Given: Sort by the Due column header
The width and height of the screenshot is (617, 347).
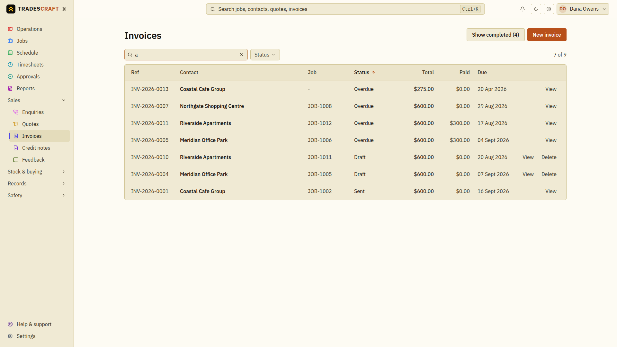Looking at the screenshot, I should coord(482,73).
